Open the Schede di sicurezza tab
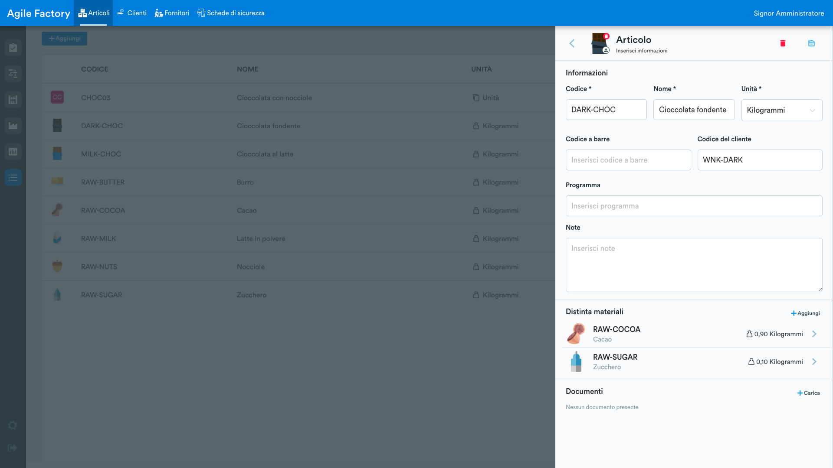The height and width of the screenshot is (468, 833). [x=231, y=13]
